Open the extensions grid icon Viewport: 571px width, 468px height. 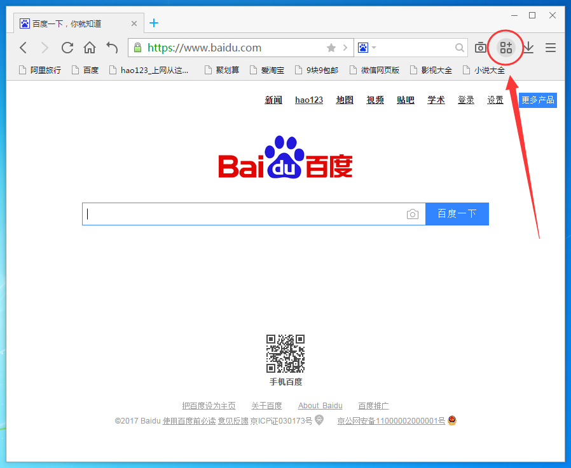[506, 48]
